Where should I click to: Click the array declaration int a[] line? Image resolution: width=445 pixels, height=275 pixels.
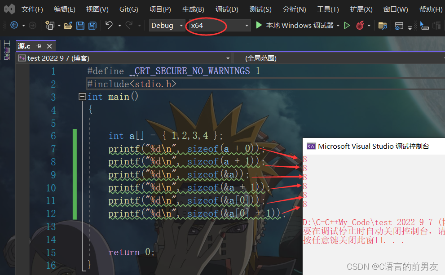(x=166, y=136)
